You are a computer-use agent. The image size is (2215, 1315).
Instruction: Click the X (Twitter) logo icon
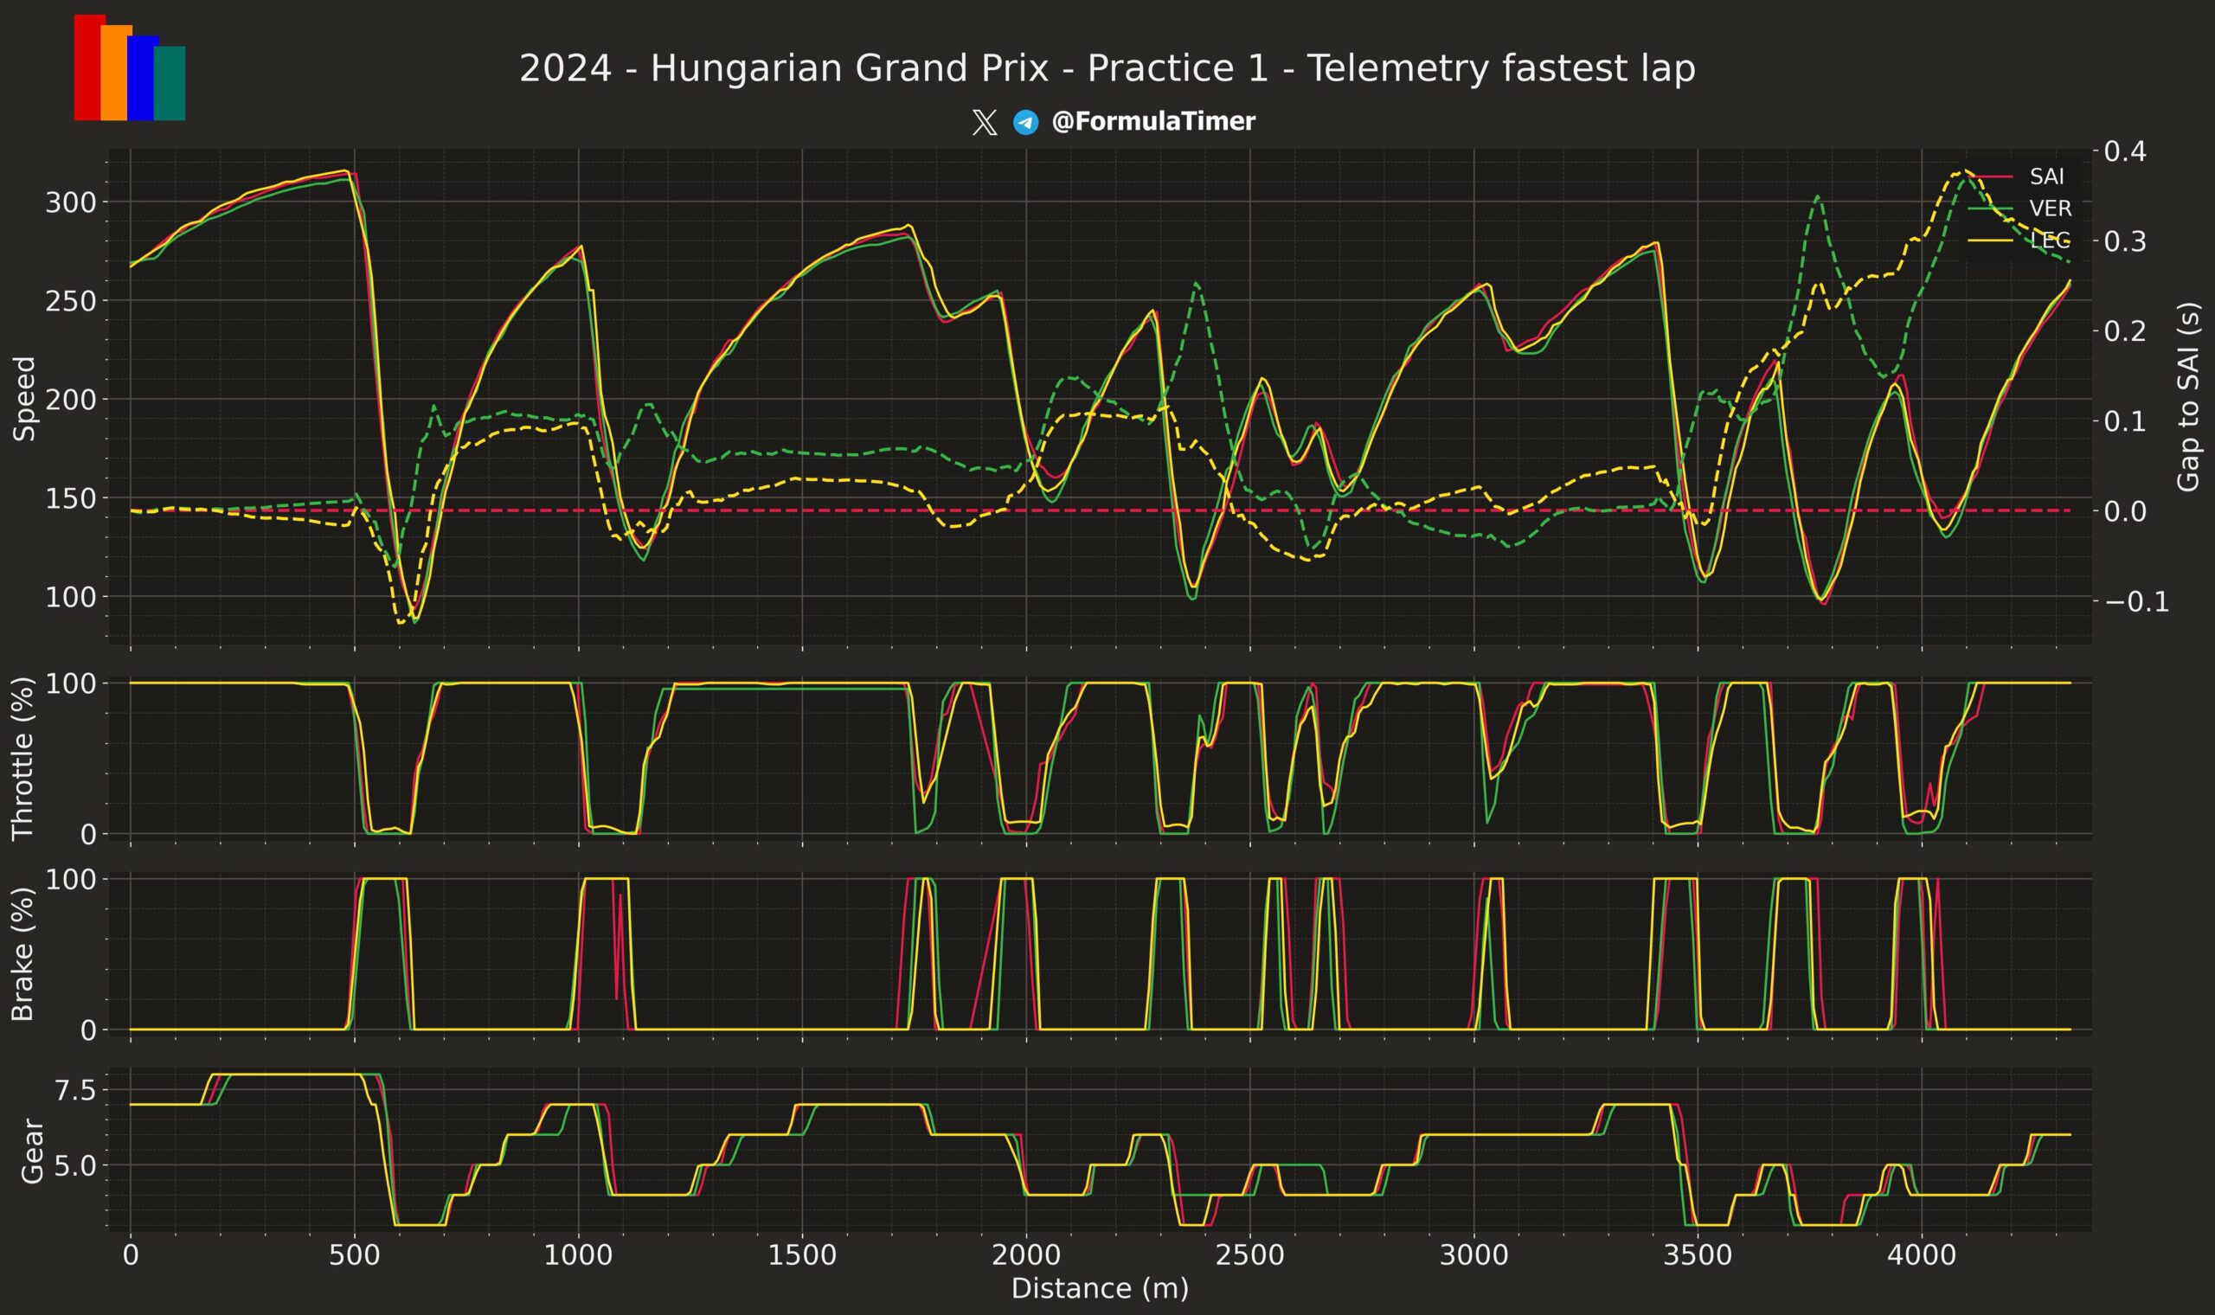tap(984, 122)
